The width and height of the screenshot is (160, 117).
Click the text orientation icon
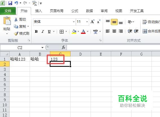(130, 22)
